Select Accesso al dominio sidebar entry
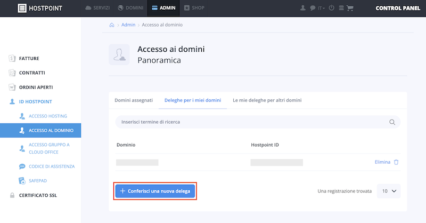The width and height of the screenshot is (426, 223). tap(40, 130)
